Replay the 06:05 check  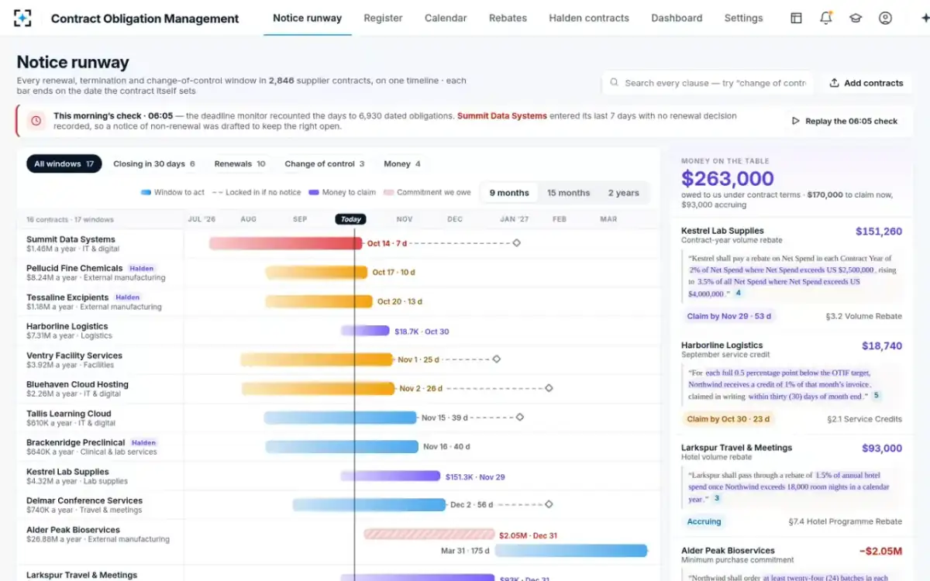pos(844,121)
